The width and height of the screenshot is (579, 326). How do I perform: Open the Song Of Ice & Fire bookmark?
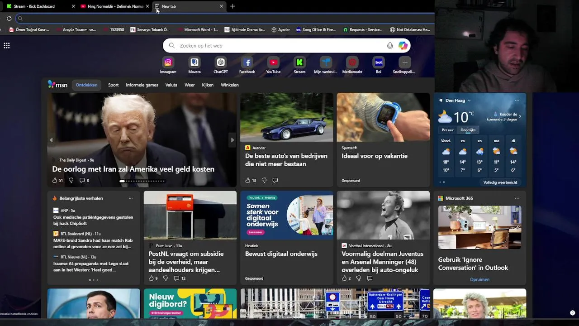(x=316, y=30)
